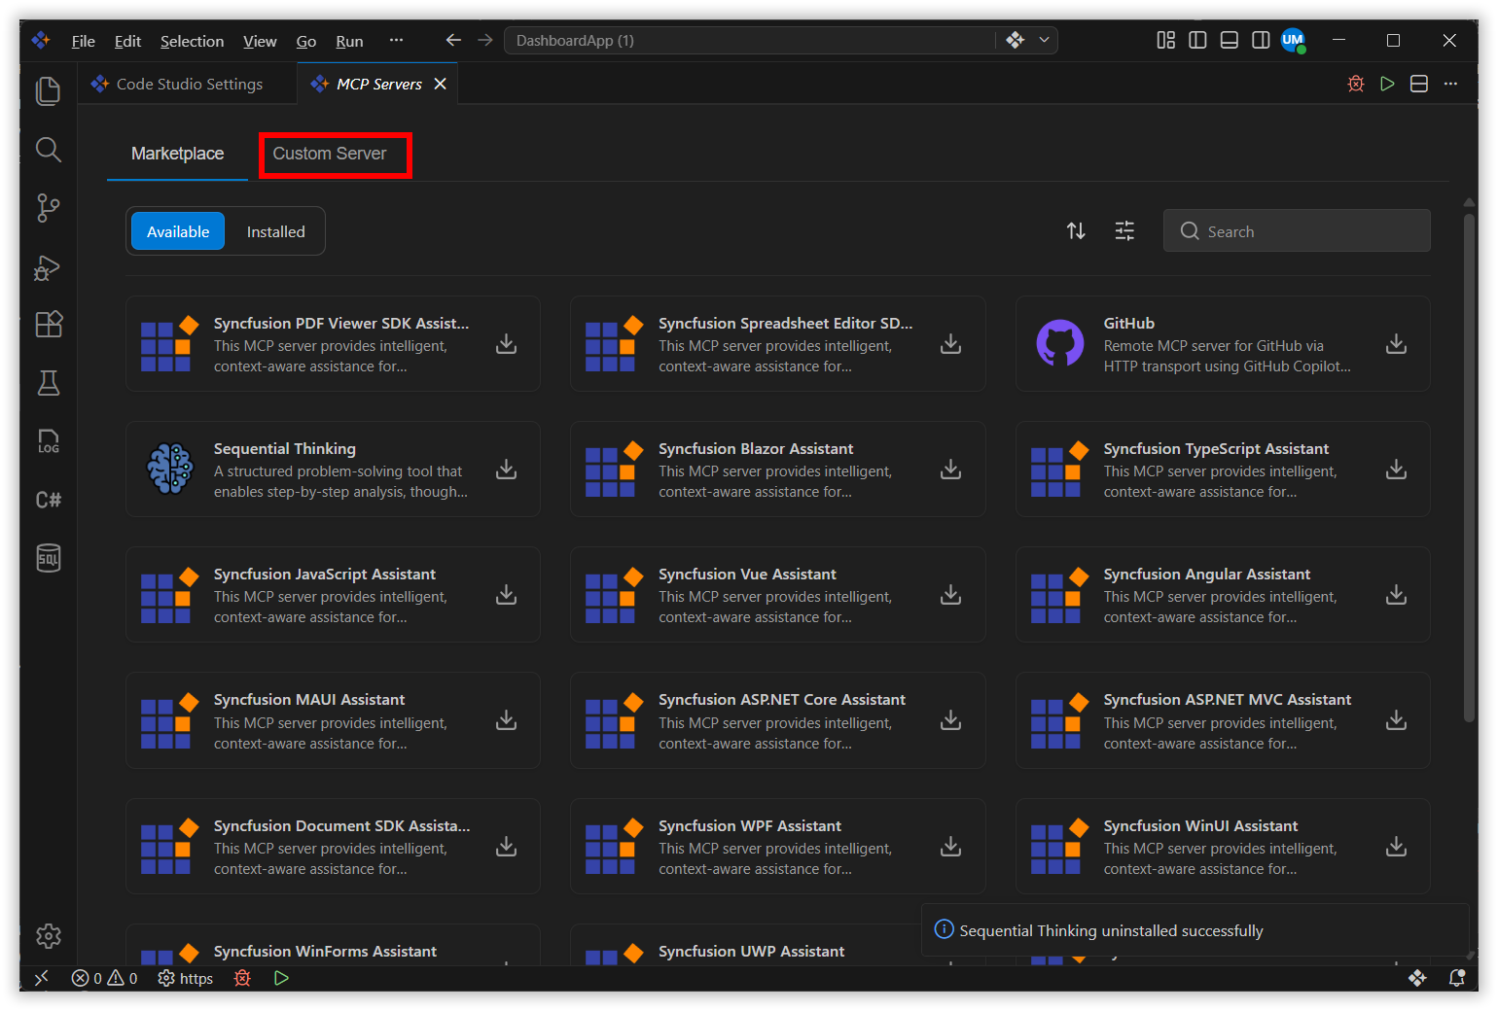Click the status bar run triangle
The image size is (1498, 1011).
[x=281, y=978]
